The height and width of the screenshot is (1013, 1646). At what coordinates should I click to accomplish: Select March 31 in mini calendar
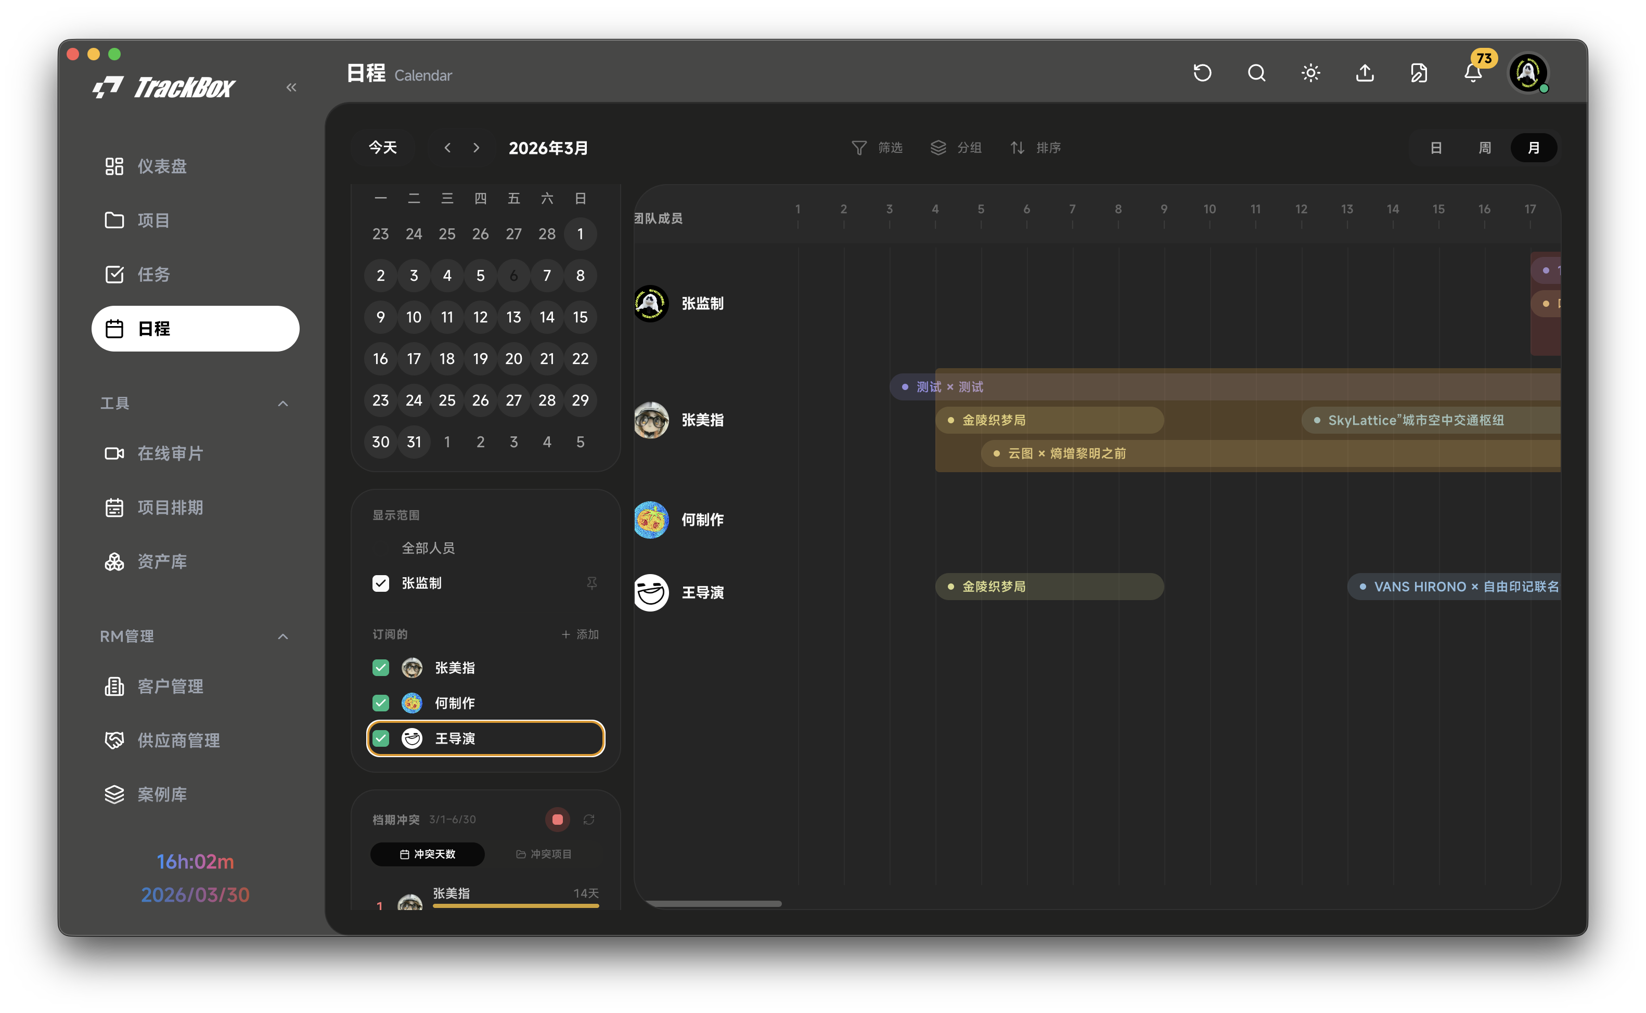pos(414,441)
